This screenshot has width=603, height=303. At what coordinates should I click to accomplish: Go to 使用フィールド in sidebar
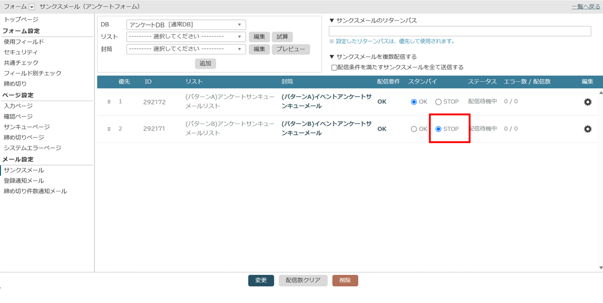[24, 42]
